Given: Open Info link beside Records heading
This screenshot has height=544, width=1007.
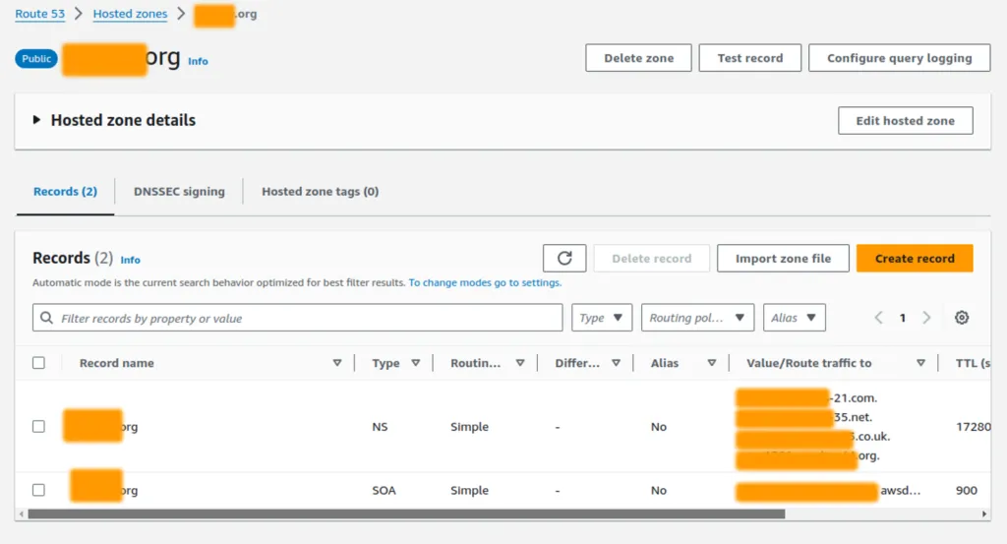Looking at the screenshot, I should (131, 260).
